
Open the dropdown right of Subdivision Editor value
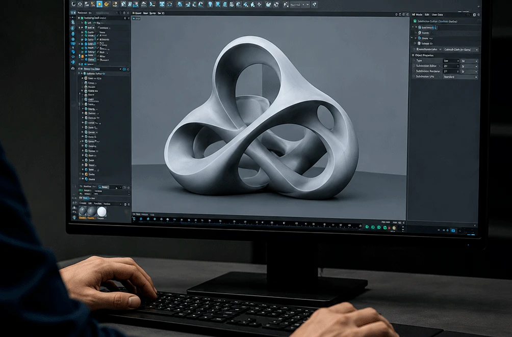(469, 66)
